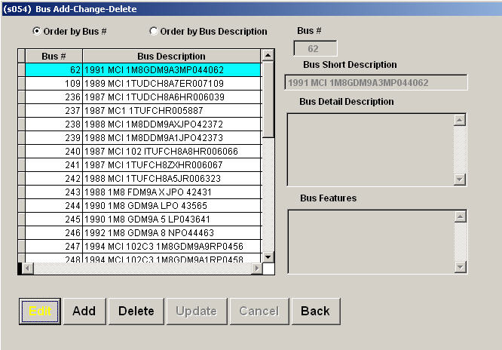Screen dimensions: 502x350
Task: Click the Bus # input field
Action: 315,49
